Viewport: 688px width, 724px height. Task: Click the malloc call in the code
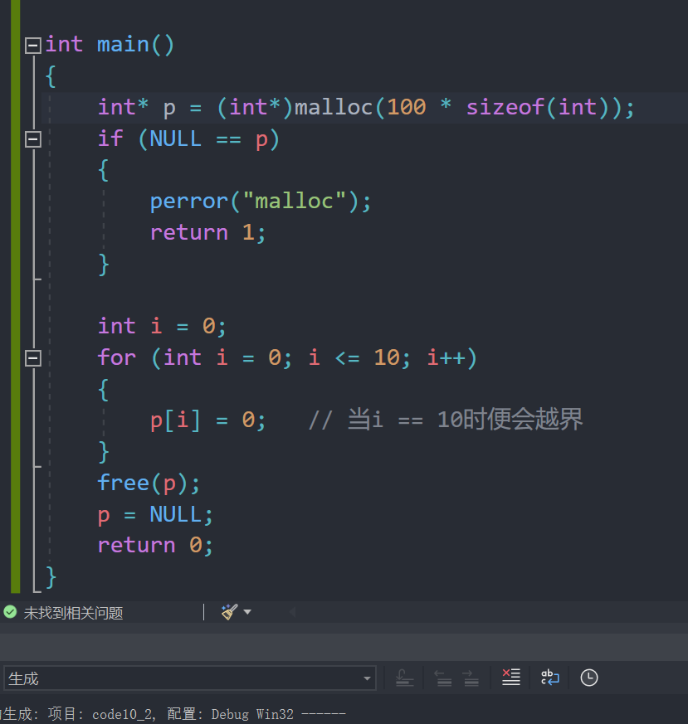pyautogui.click(x=333, y=108)
